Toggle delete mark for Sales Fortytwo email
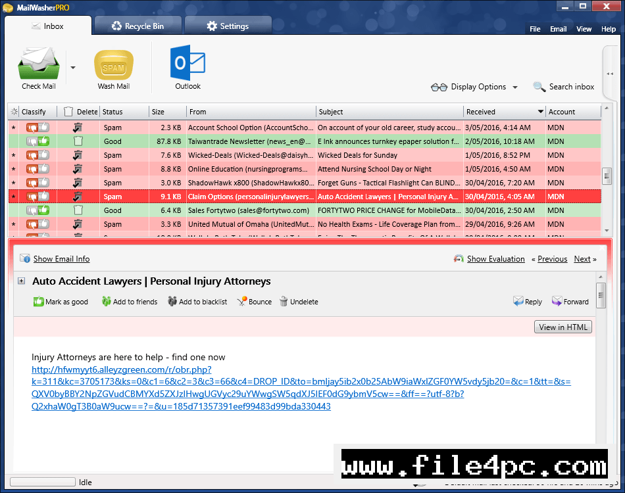The image size is (625, 493). coord(78,210)
